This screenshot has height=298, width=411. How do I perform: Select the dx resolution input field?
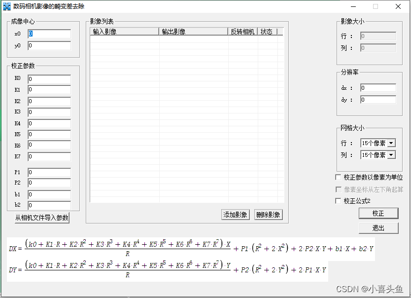pyautogui.click(x=378, y=87)
